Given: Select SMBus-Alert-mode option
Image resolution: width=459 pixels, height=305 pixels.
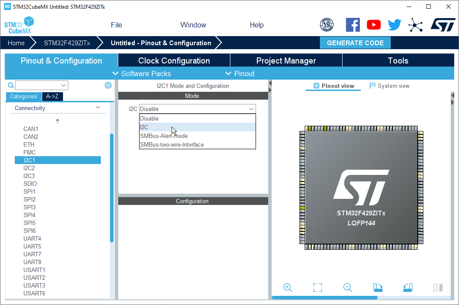Looking at the screenshot, I should (x=197, y=136).
